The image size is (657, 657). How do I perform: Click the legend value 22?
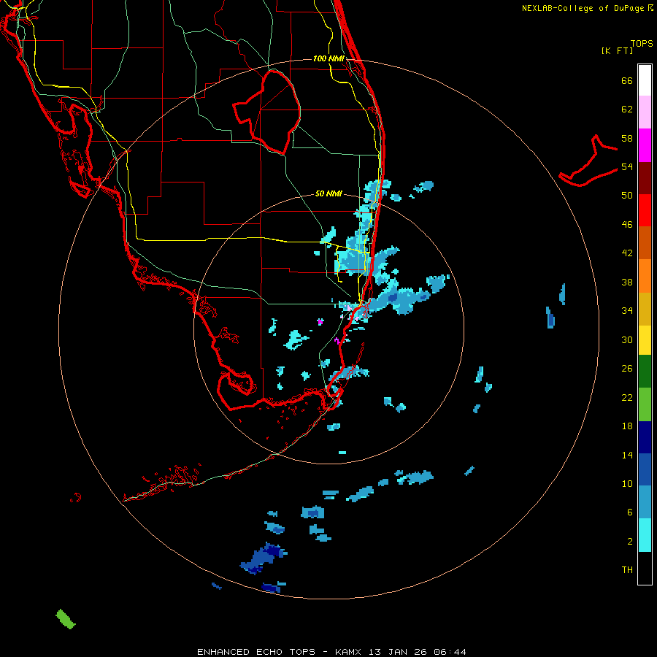pos(627,397)
